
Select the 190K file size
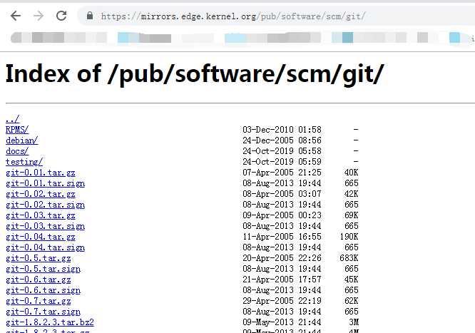click(x=349, y=237)
